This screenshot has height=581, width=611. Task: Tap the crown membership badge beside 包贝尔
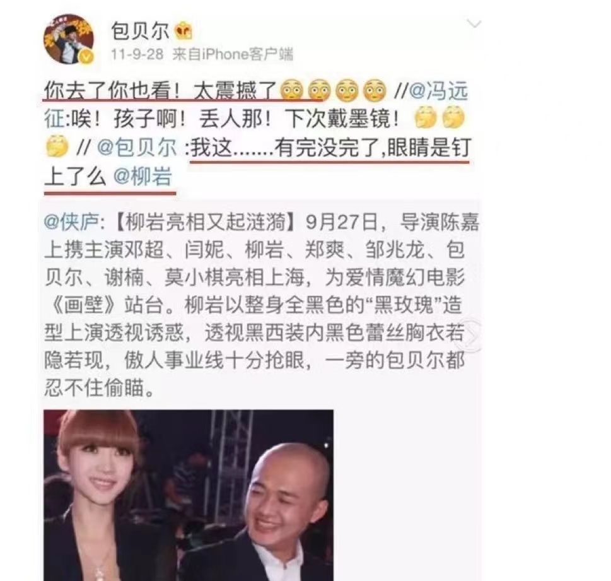[183, 31]
